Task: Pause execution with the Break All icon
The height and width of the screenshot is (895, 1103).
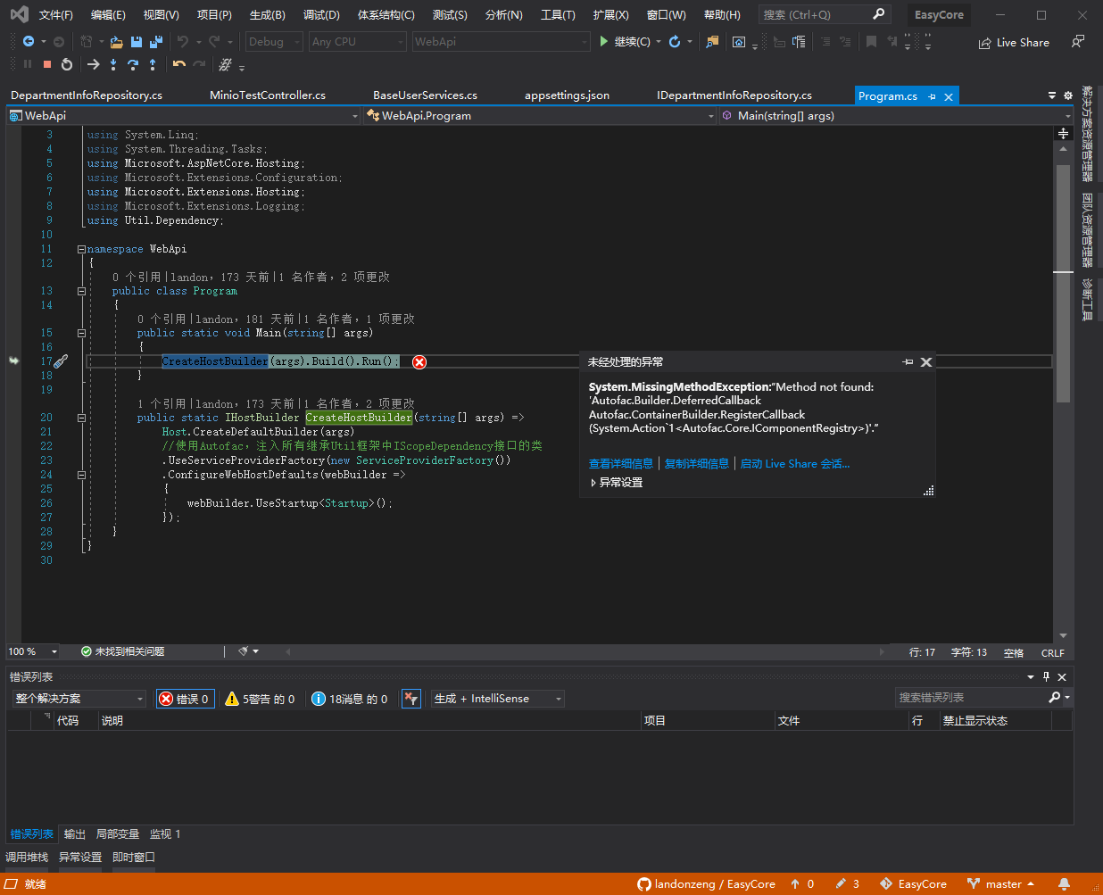Action: click(x=28, y=64)
